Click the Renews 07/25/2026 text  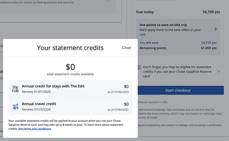pos(36,110)
